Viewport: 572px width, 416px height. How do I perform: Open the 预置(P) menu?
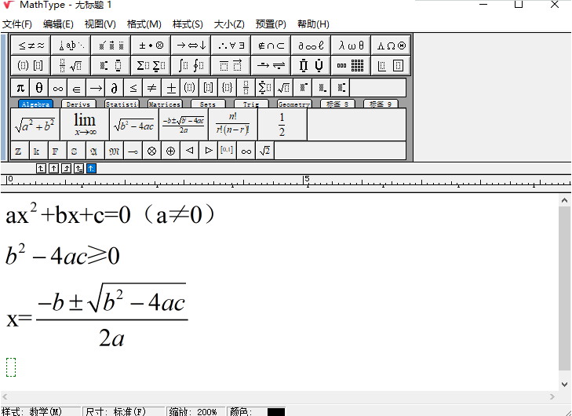[271, 24]
